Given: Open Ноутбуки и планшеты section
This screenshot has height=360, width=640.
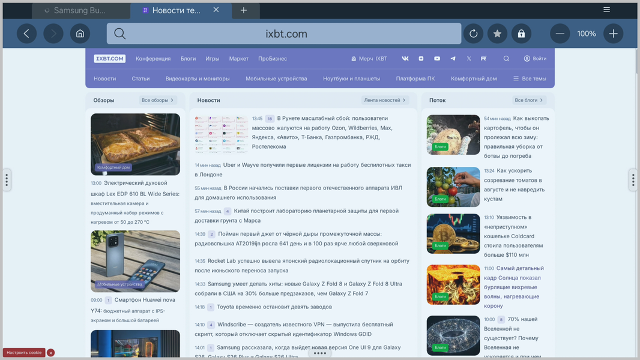Looking at the screenshot, I should click(351, 78).
